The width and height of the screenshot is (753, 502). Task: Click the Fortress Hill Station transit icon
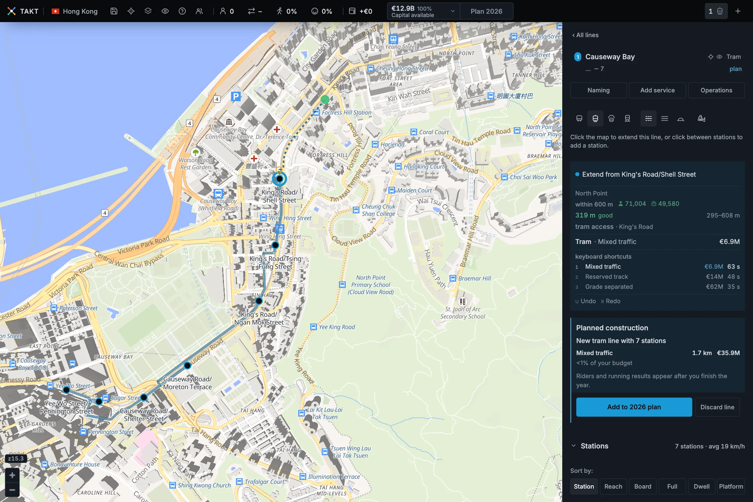(316, 112)
